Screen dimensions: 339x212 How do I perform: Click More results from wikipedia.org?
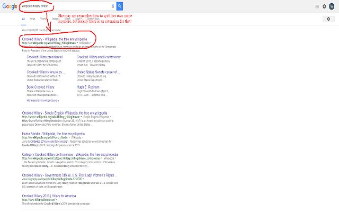43,101
